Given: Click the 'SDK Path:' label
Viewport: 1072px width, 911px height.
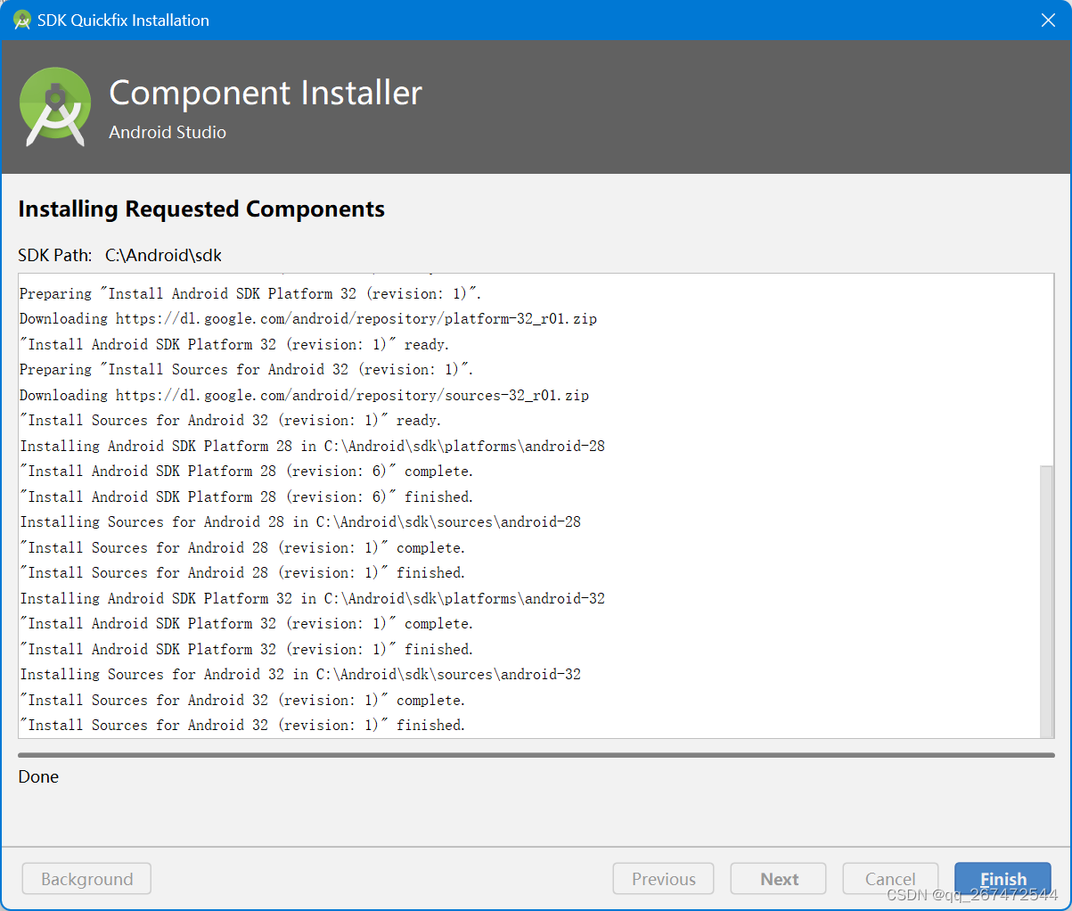Looking at the screenshot, I should point(54,255).
